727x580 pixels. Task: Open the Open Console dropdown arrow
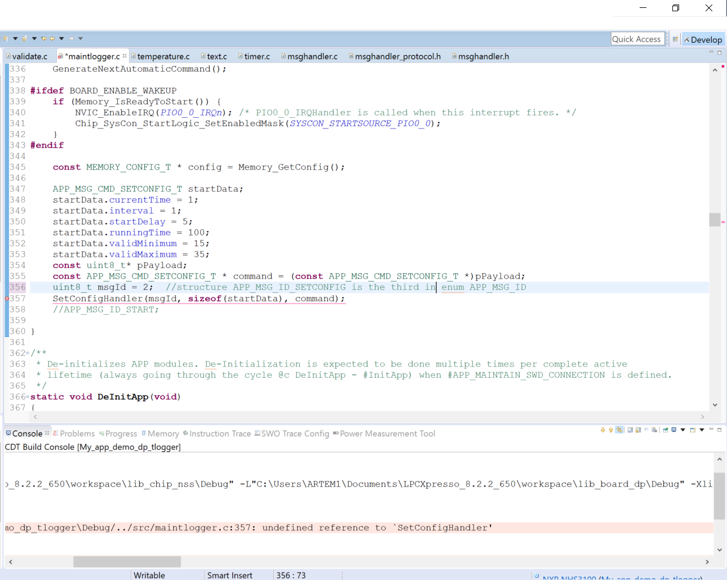point(701,432)
